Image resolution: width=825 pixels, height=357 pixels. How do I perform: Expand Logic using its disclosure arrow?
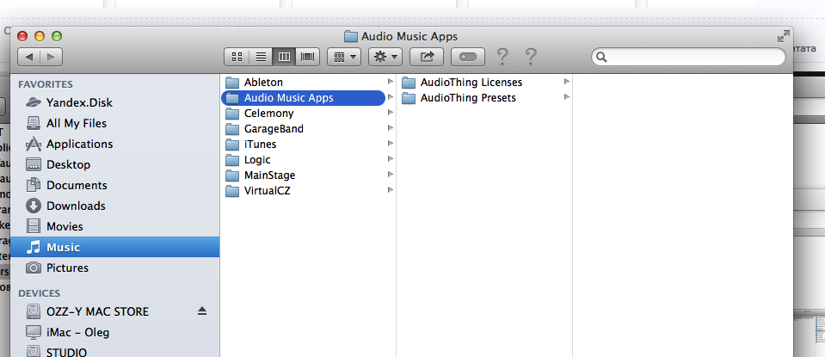point(391,159)
